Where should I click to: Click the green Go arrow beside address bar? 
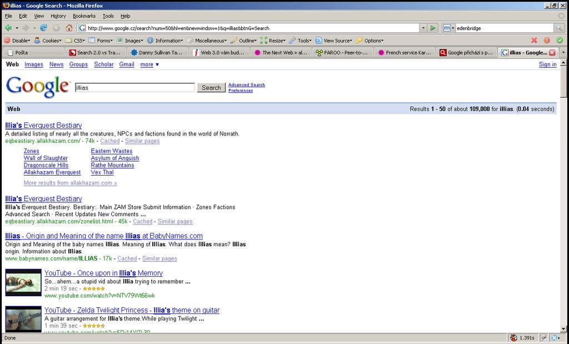[432, 28]
